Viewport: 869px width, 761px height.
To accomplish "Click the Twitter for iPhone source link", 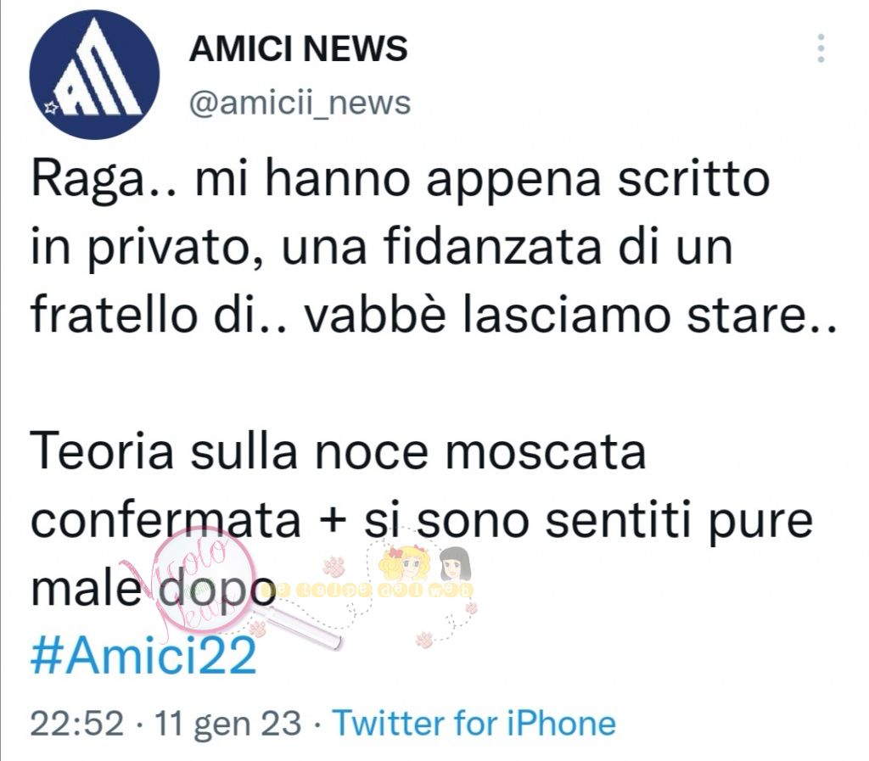I will pyautogui.click(x=474, y=723).
